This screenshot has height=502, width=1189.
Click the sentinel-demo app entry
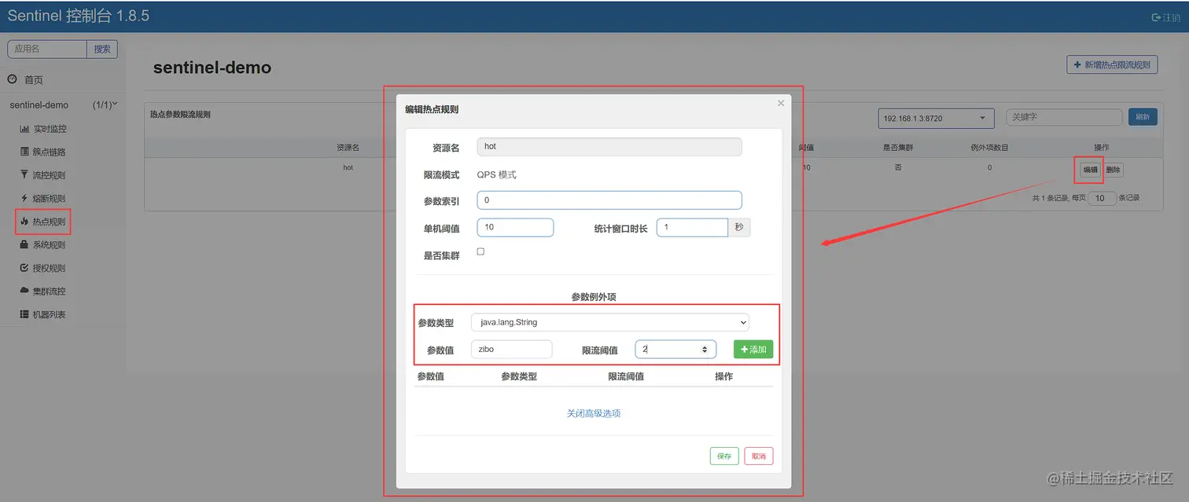(x=39, y=104)
